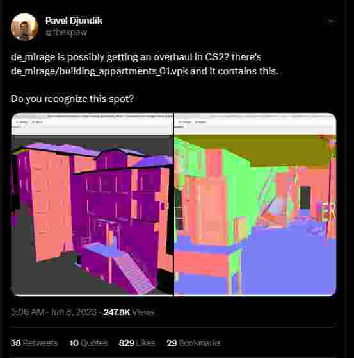View the 247.8K Views analytics
Viewport: 354px width, 358px height.
[x=129, y=312]
